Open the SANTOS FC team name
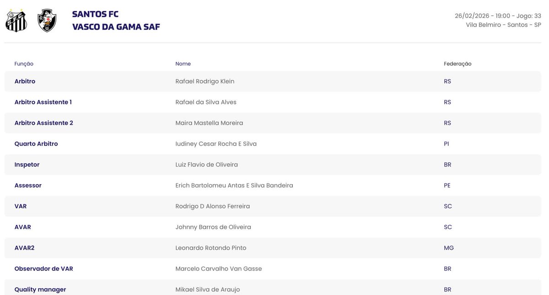Image resolution: width=549 pixels, height=295 pixels. click(x=95, y=14)
